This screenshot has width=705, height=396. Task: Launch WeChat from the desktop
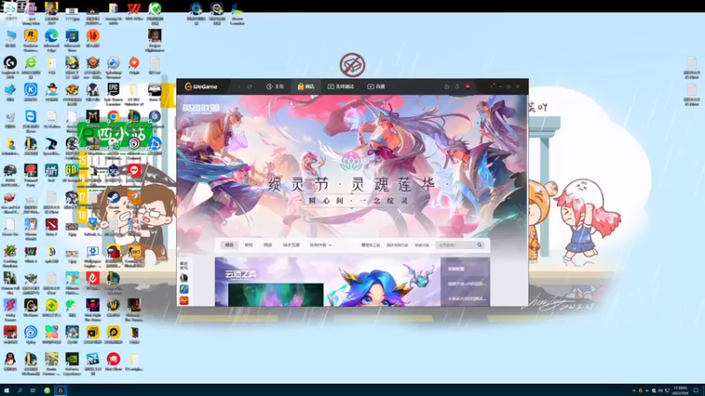72,305
